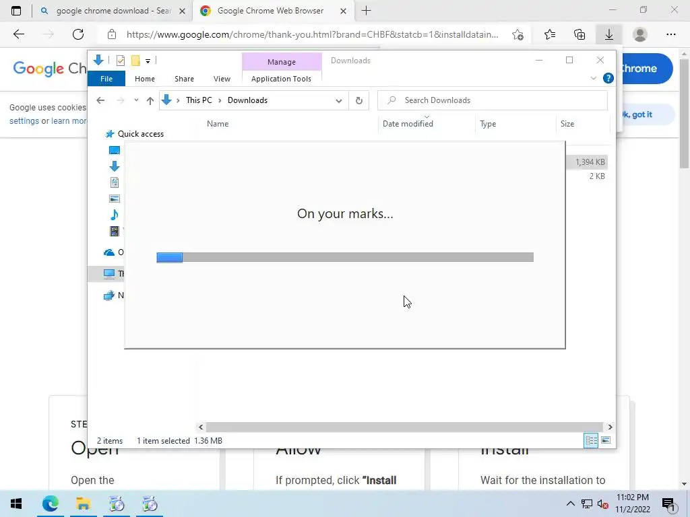Sort by Type column header
Image resolution: width=690 pixels, height=517 pixels.
pyautogui.click(x=488, y=124)
